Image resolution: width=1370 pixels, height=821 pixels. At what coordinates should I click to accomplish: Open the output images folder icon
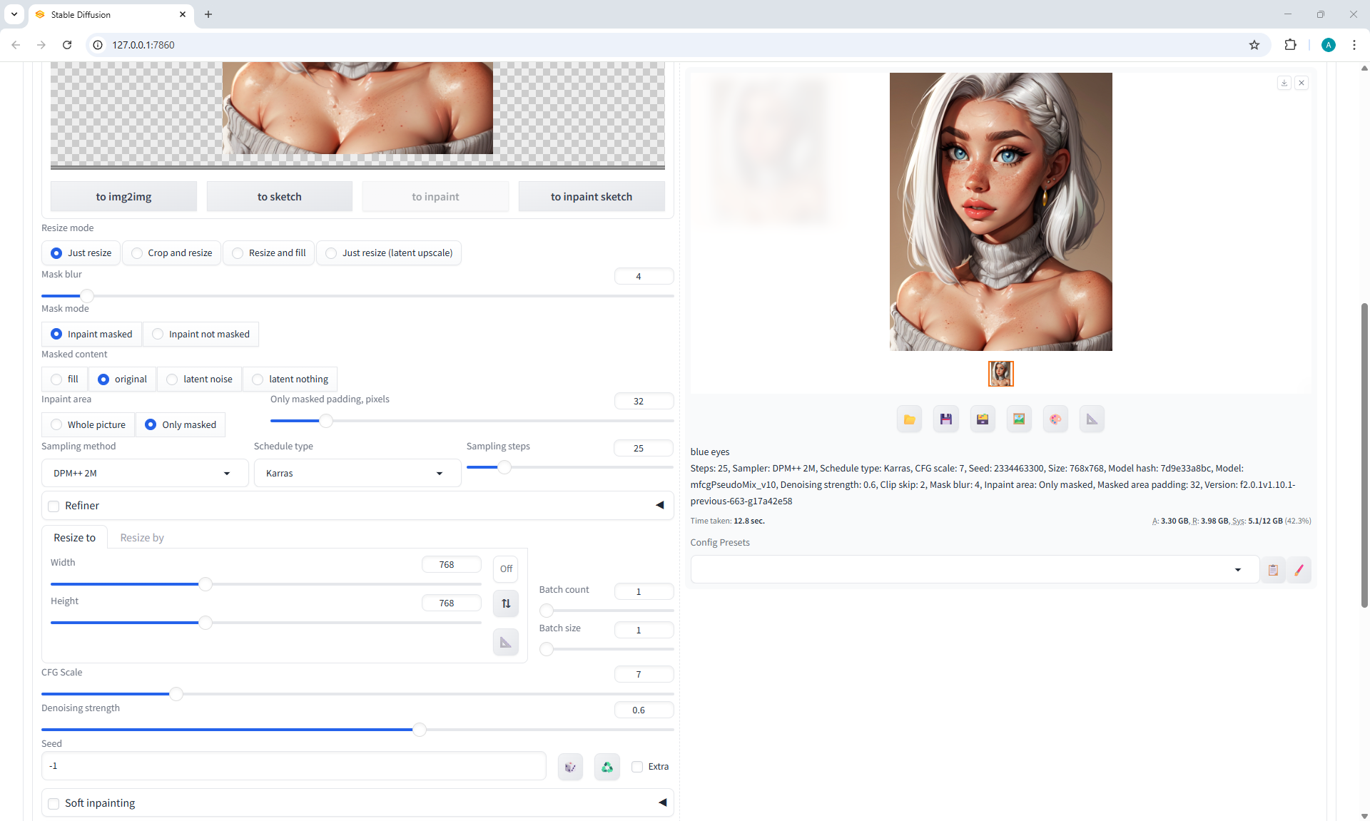click(909, 419)
